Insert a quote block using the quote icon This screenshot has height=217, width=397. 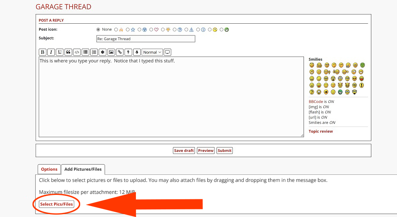click(x=68, y=52)
